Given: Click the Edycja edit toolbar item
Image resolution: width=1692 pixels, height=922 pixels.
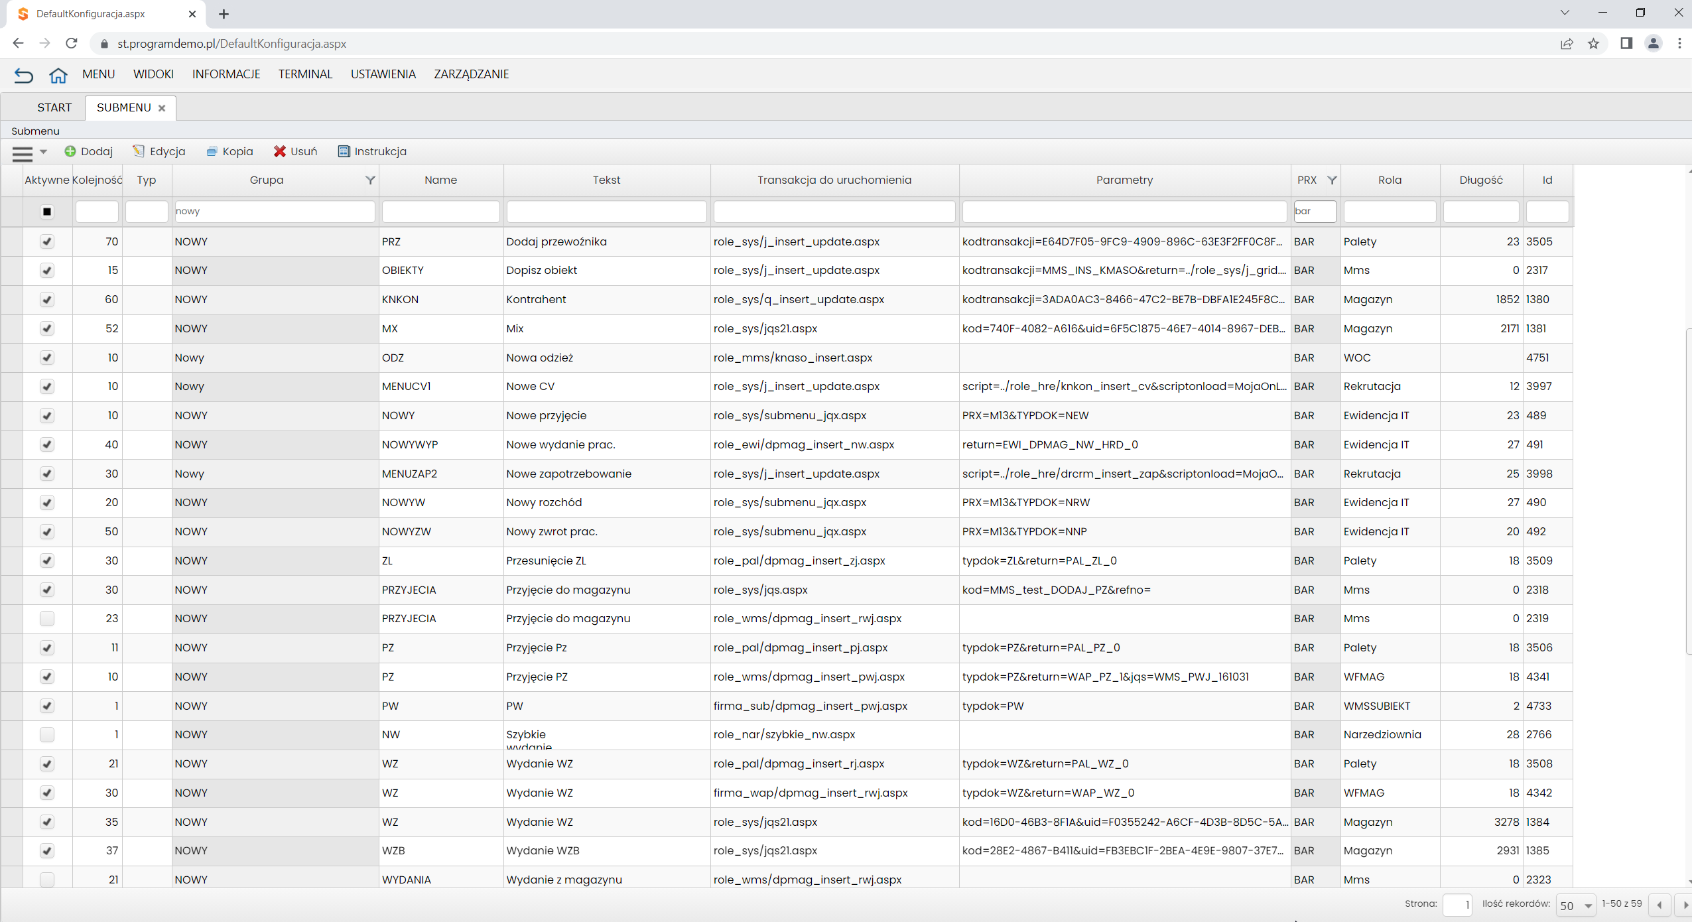Looking at the screenshot, I should pyautogui.click(x=159, y=151).
